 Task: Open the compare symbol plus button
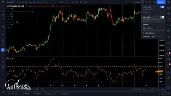62,2
